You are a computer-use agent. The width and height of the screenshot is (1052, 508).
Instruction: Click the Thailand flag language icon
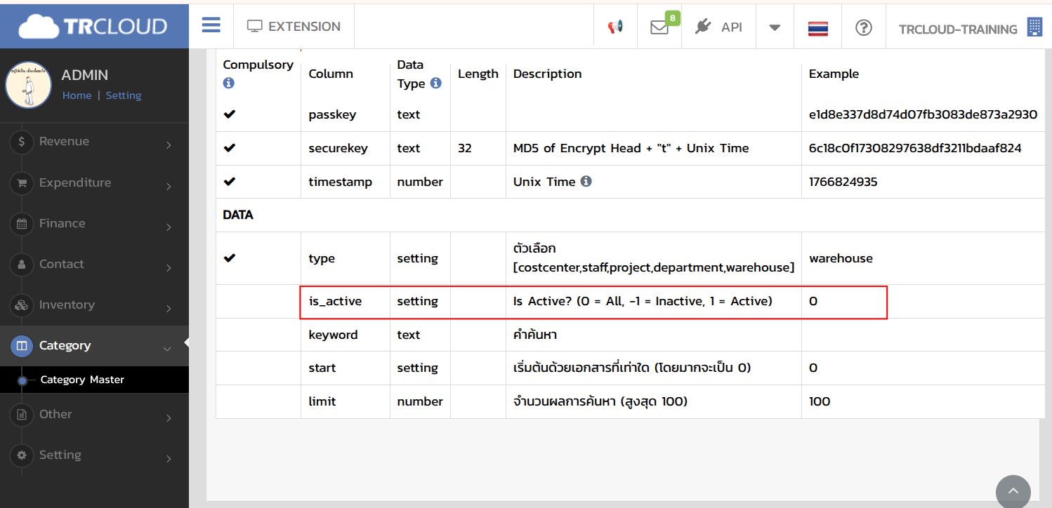(x=817, y=28)
